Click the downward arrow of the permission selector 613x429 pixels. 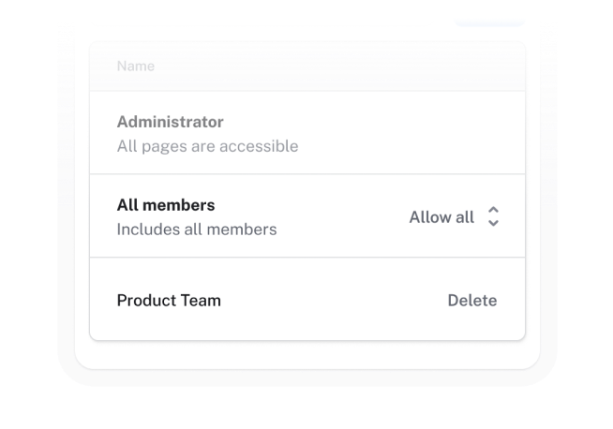click(x=493, y=223)
